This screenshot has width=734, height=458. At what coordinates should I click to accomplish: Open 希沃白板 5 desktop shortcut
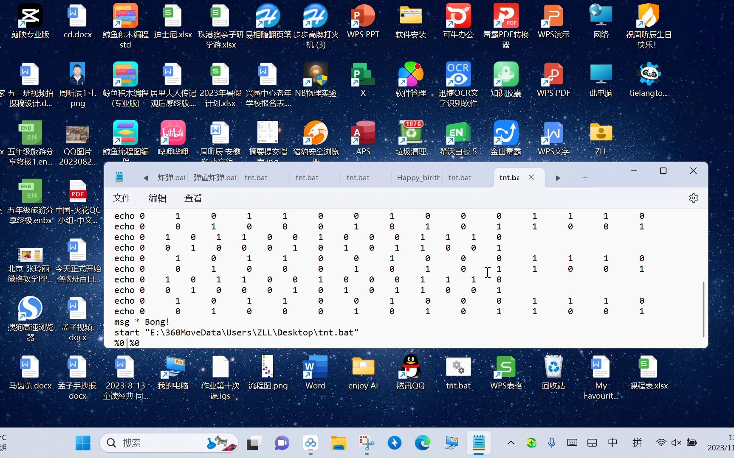(x=458, y=138)
